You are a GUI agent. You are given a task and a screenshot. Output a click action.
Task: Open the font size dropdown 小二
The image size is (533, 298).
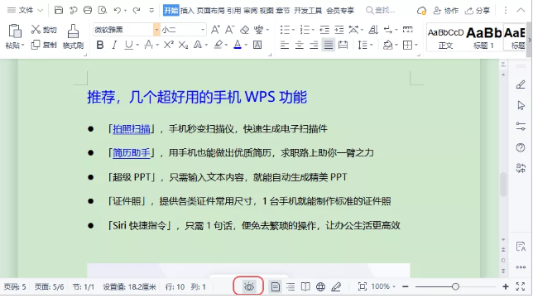(203, 30)
